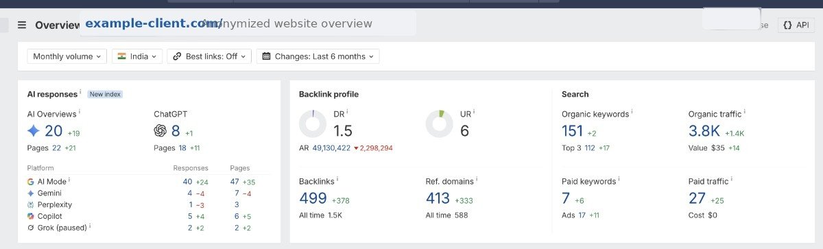This screenshot has height=249, width=823.
Task: Click All time 588 ref. domains text
Action: (446, 215)
